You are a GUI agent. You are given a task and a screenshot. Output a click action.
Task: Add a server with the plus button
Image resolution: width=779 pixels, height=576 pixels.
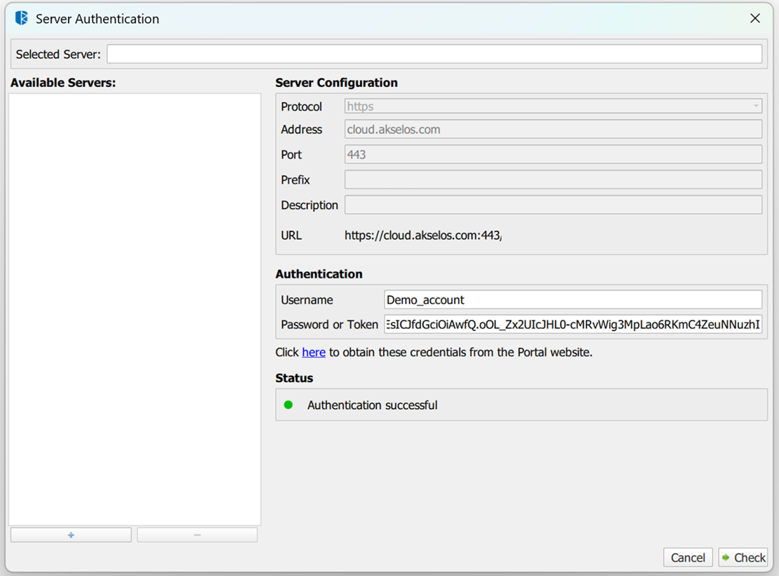71,535
